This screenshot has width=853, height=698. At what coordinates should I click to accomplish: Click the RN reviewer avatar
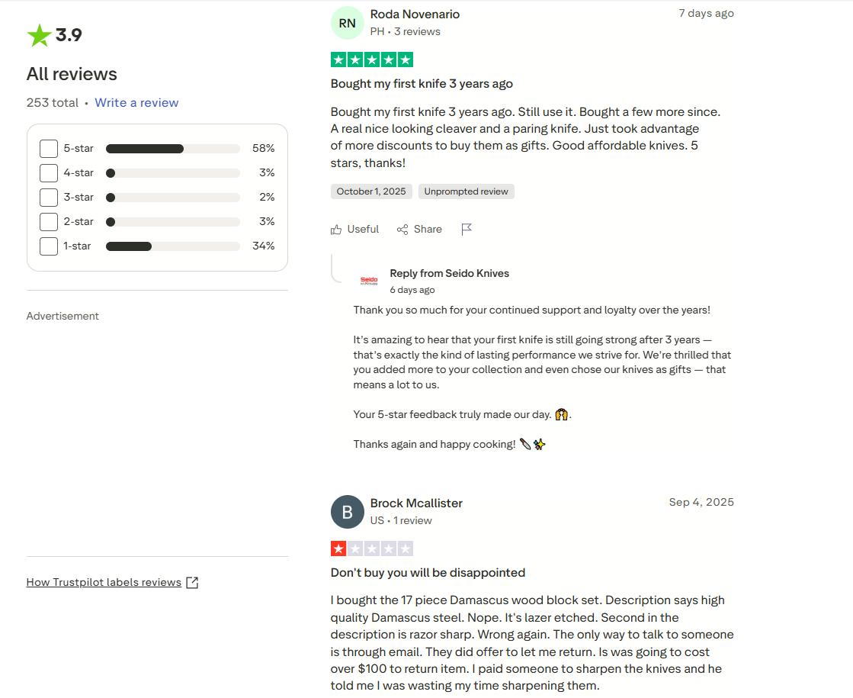[x=347, y=23]
